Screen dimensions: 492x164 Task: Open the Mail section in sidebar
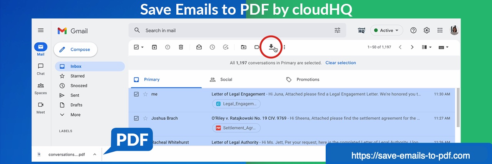41,49
